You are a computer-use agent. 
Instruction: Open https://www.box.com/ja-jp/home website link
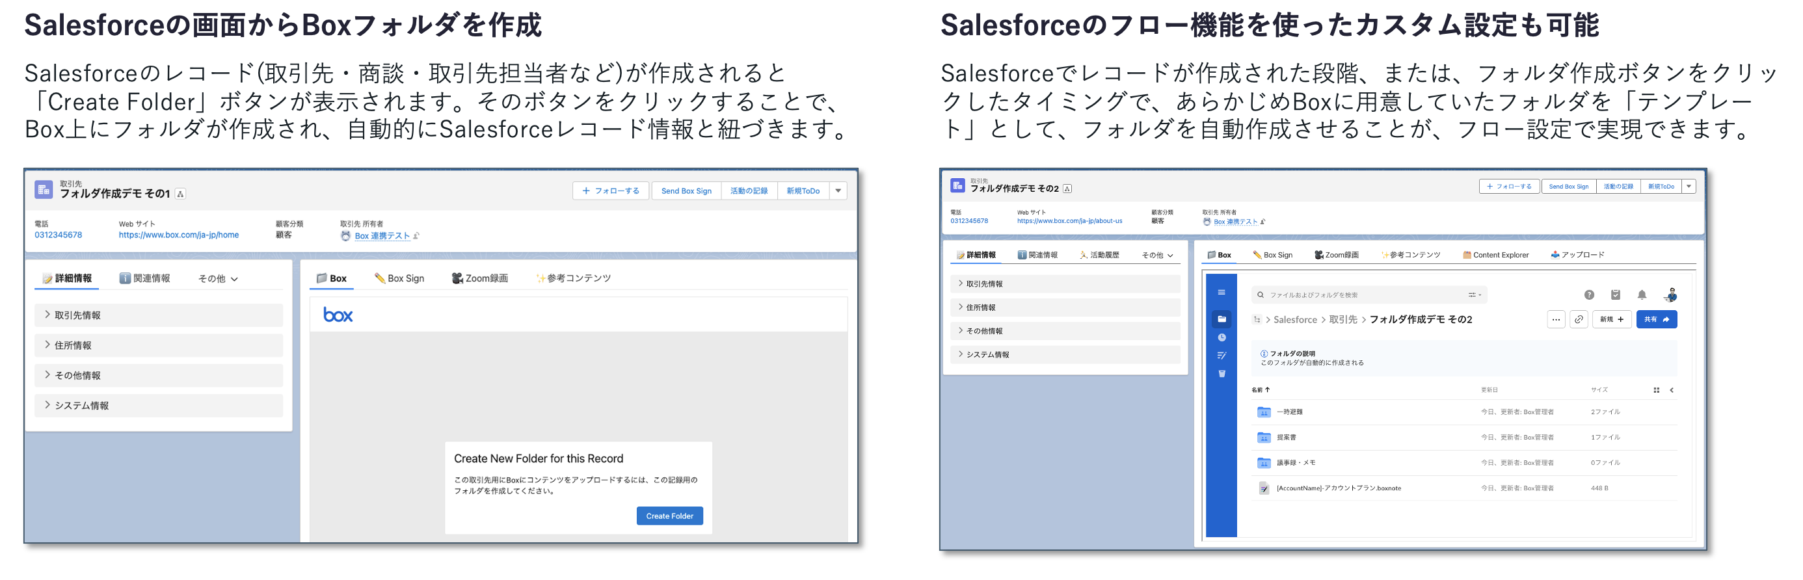click(178, 235)
